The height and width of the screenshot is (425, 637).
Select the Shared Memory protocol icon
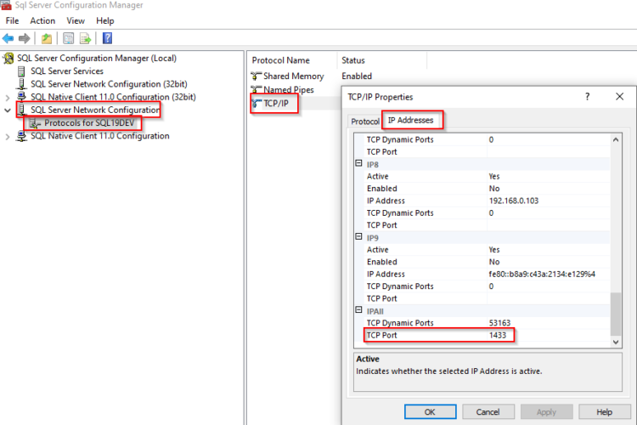256,76
